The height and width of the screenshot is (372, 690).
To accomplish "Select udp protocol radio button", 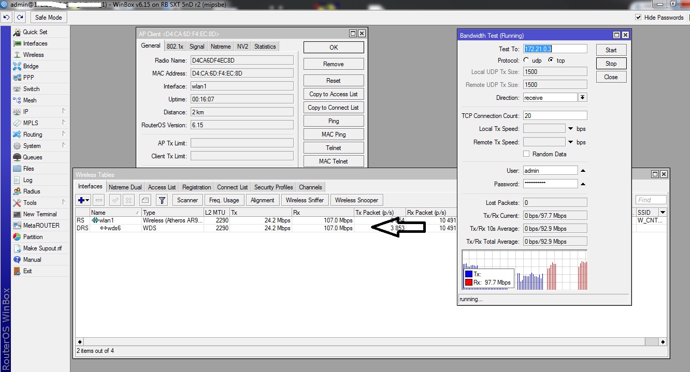I will pyautogui.click(x=526, y=61).
